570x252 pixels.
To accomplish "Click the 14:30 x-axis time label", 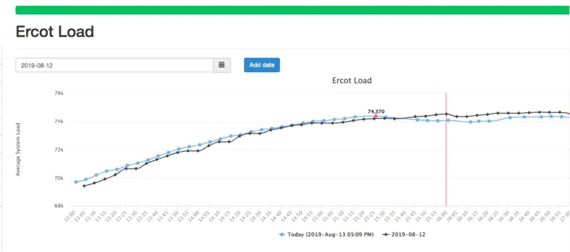I will (x=256, y=216).
